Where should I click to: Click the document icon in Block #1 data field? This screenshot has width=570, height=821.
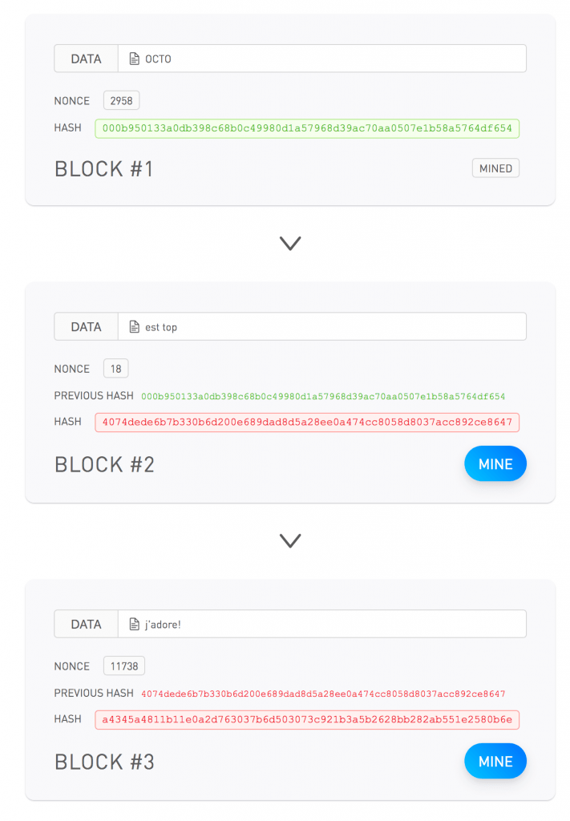pos(135,59)
